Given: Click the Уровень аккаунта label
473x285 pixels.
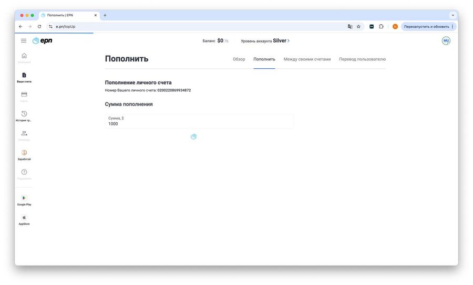Looking at the screenshot, I should pos(256,41).
